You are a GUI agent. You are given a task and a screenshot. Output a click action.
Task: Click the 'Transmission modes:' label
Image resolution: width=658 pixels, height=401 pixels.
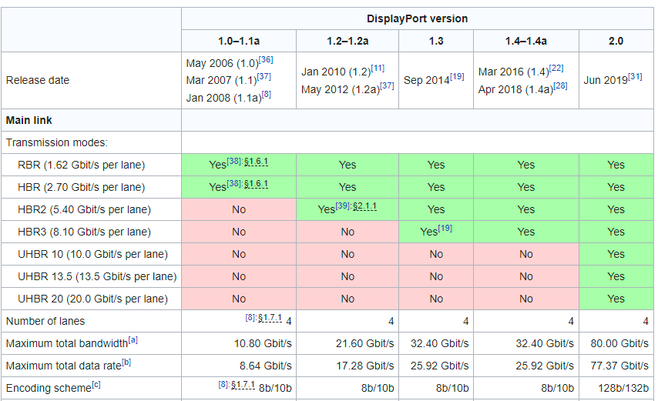point(57,142)
